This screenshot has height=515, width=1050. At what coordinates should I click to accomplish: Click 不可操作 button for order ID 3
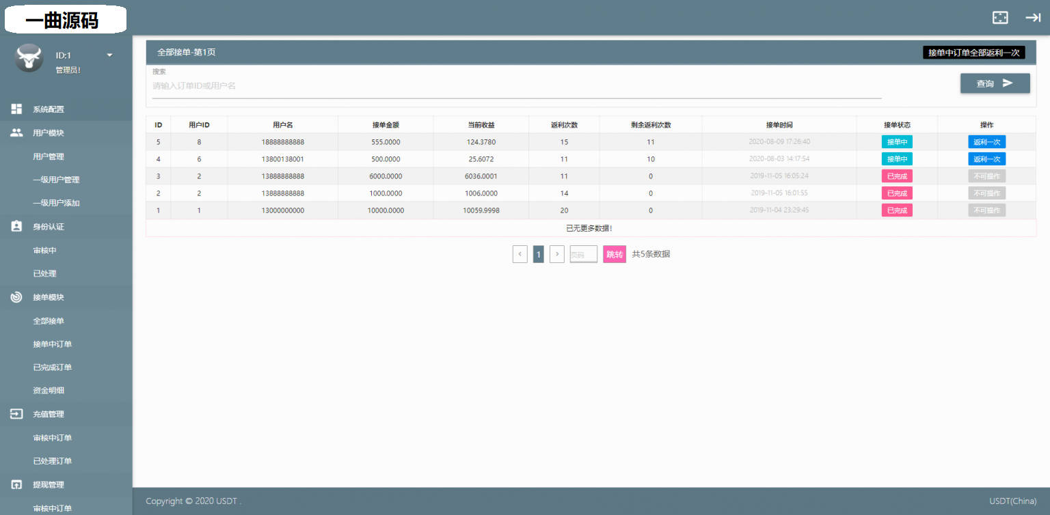pos(986,176)
